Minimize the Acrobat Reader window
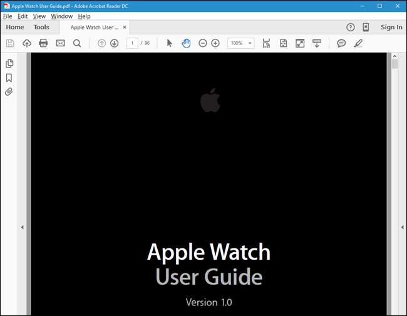Viewport: 407px width, 316px height. 362,6
